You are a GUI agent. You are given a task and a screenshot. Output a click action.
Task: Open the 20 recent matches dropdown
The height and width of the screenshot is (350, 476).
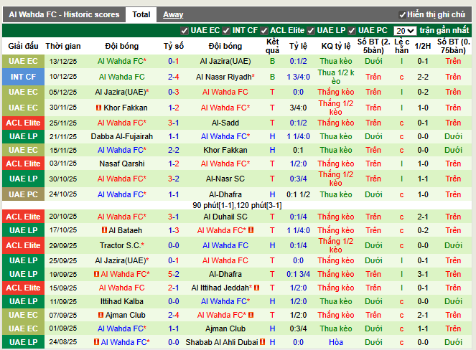click(405, 31)
